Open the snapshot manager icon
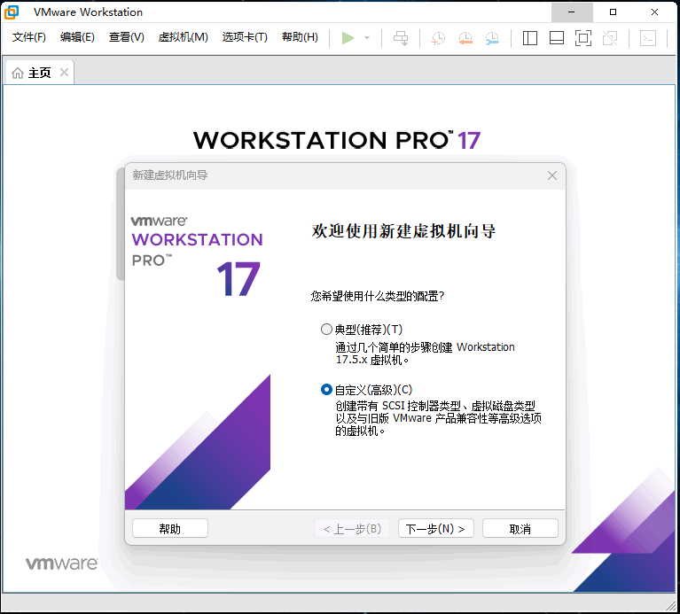680x614 pixels. (492, 38)
